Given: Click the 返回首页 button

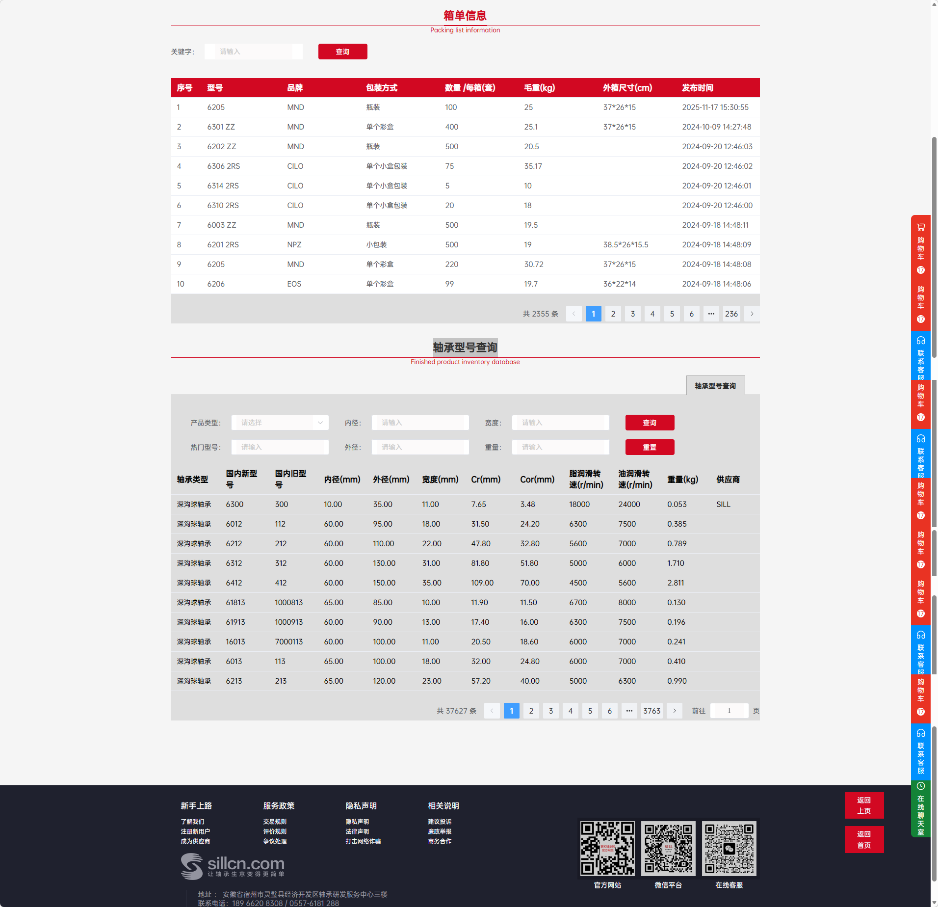Looking at the screenshot, I should [x=863, y=839].
